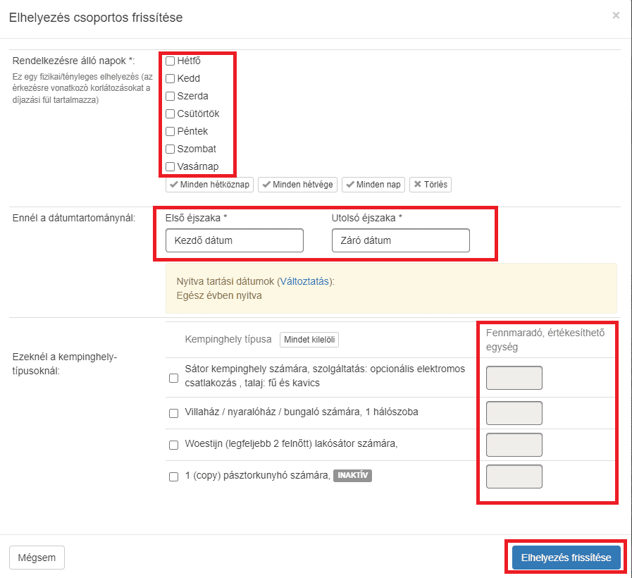Enable the Péntek checkbox
The height and width of the screenshot is (578, 632).
point(170,132)
